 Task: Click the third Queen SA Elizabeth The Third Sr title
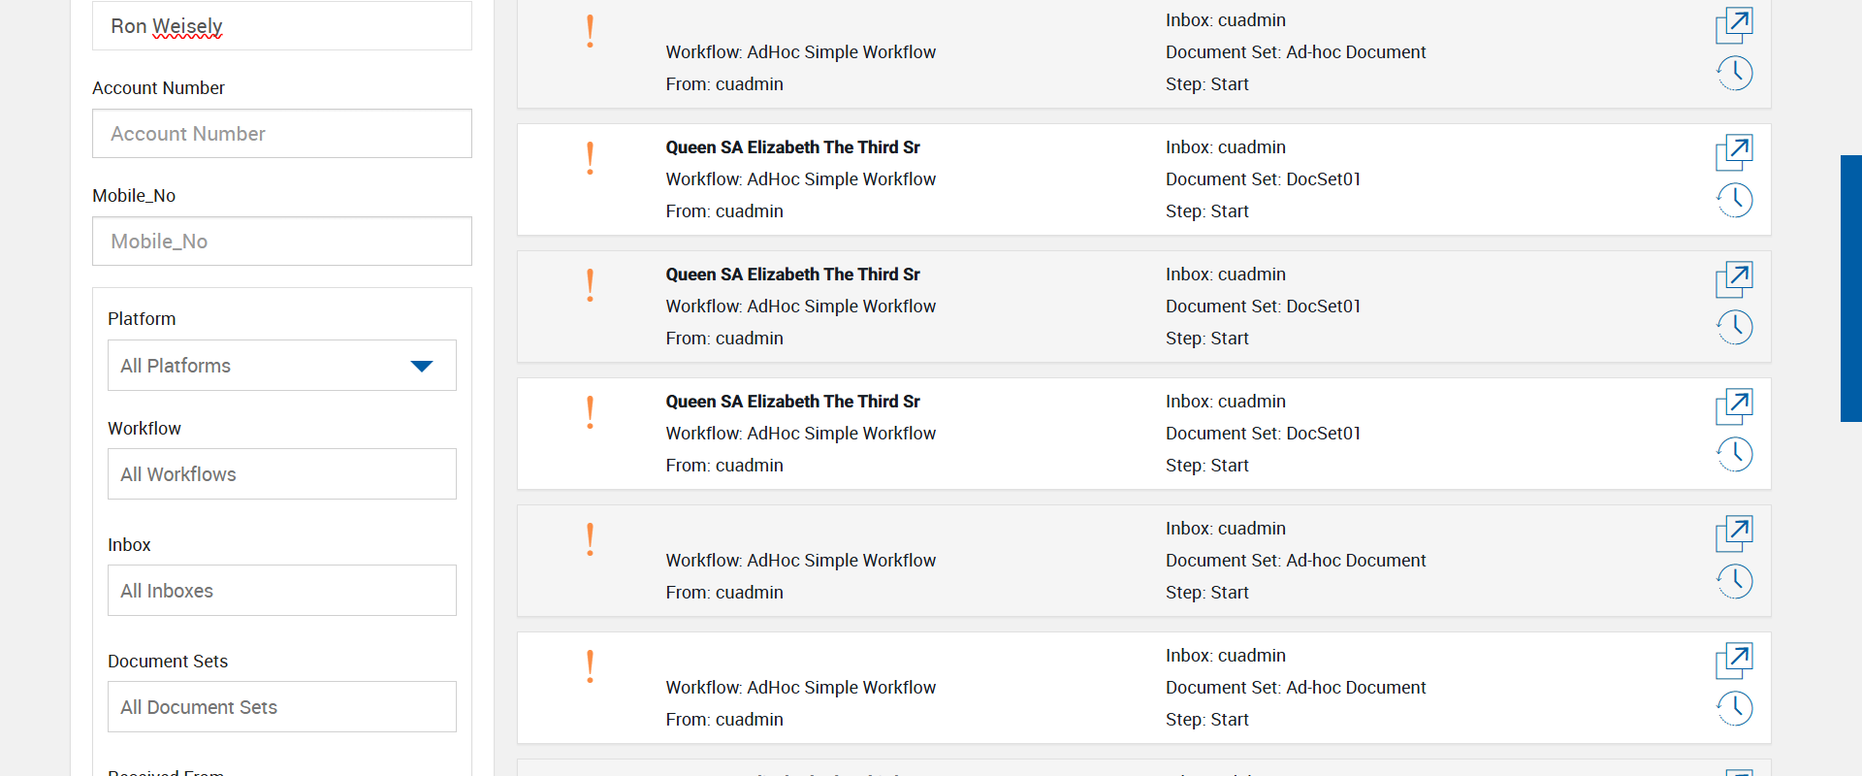[x=792, y=402]
